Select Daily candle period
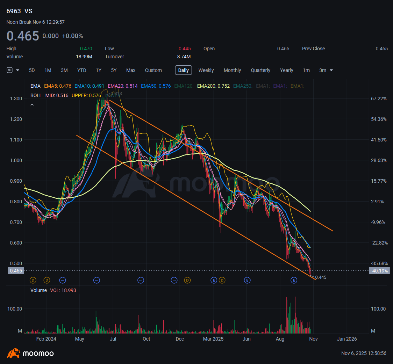The height and width of the screenshot is (364, 393). pyautogui.click(x=184, y=70)
